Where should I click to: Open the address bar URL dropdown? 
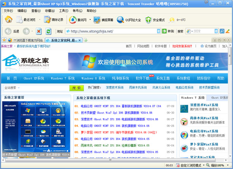coord(158,31)
